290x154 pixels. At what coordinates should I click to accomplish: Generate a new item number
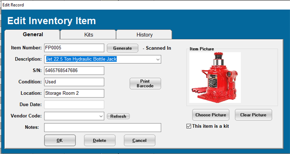pos(123,48)
